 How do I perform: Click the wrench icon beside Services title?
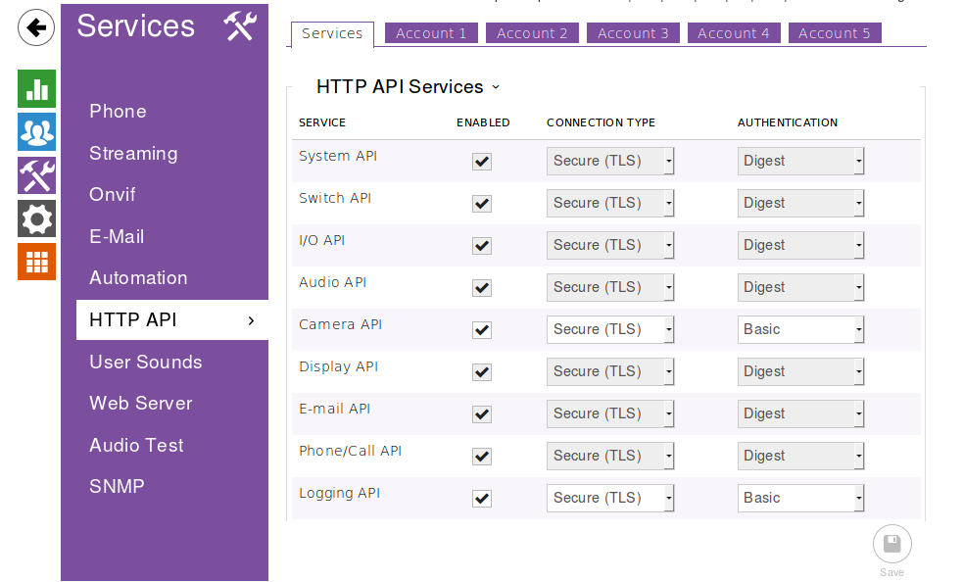[239, 26]
